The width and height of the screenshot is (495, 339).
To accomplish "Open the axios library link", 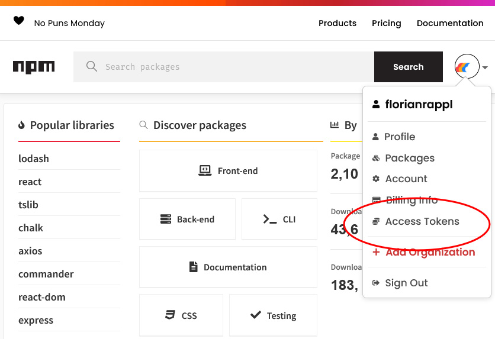I will point(30,251).
